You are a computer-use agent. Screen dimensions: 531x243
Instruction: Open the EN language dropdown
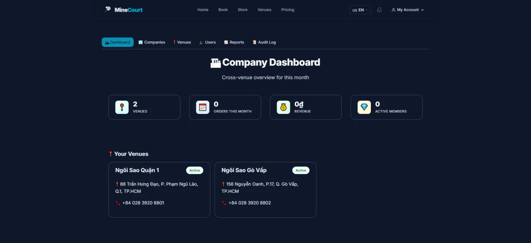pos(360,10)
